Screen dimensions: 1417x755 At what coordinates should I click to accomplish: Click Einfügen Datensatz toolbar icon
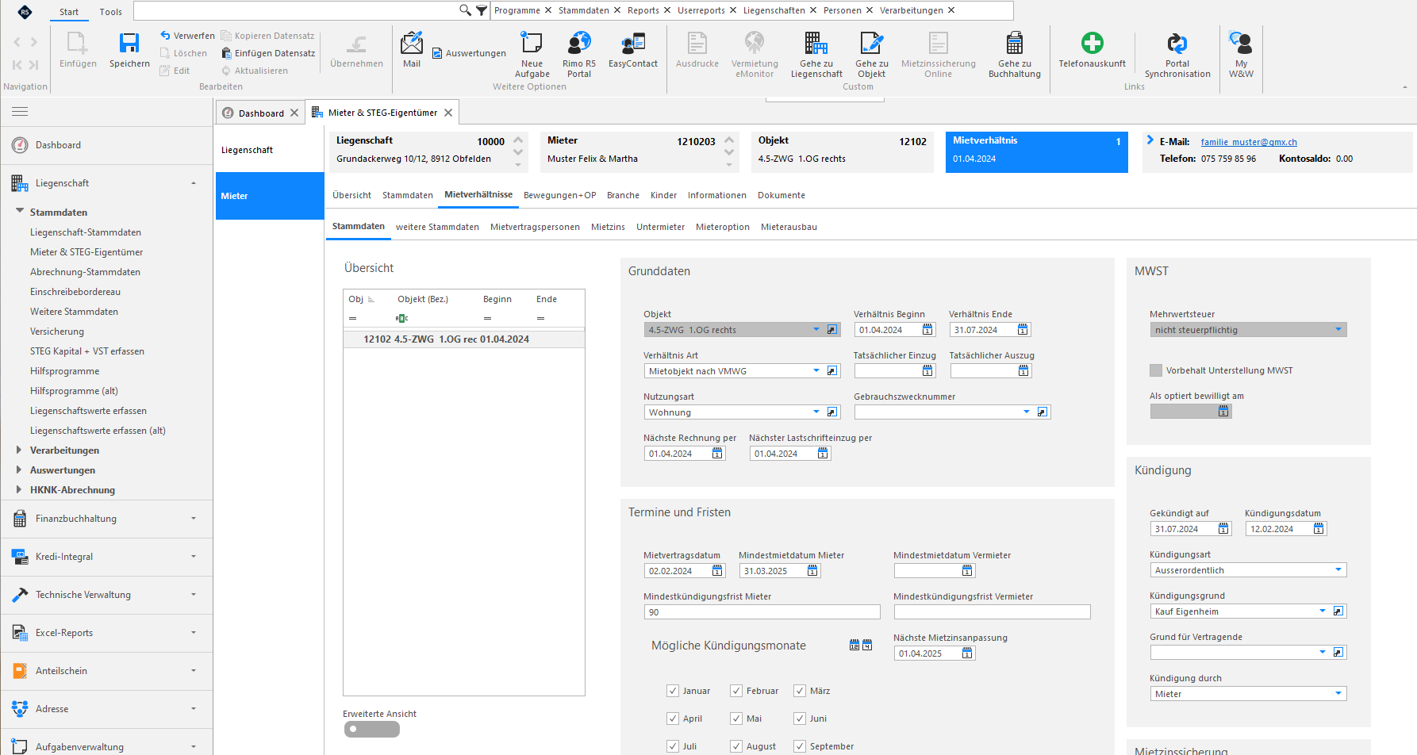pos(226,53)
